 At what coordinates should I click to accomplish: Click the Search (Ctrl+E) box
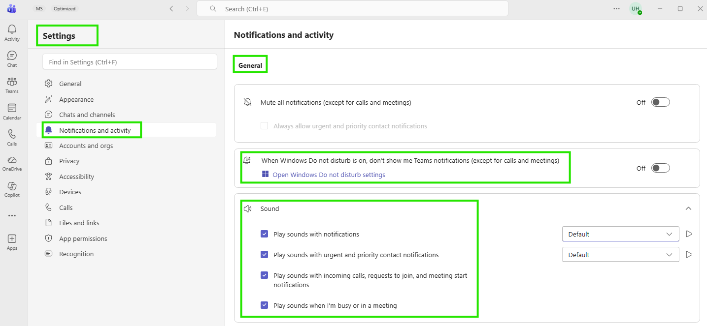352,8
